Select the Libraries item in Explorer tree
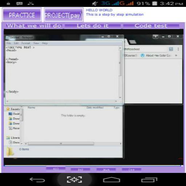Image resolution: width=186 pixels, height=186 pixels. [x=13, y=138]
